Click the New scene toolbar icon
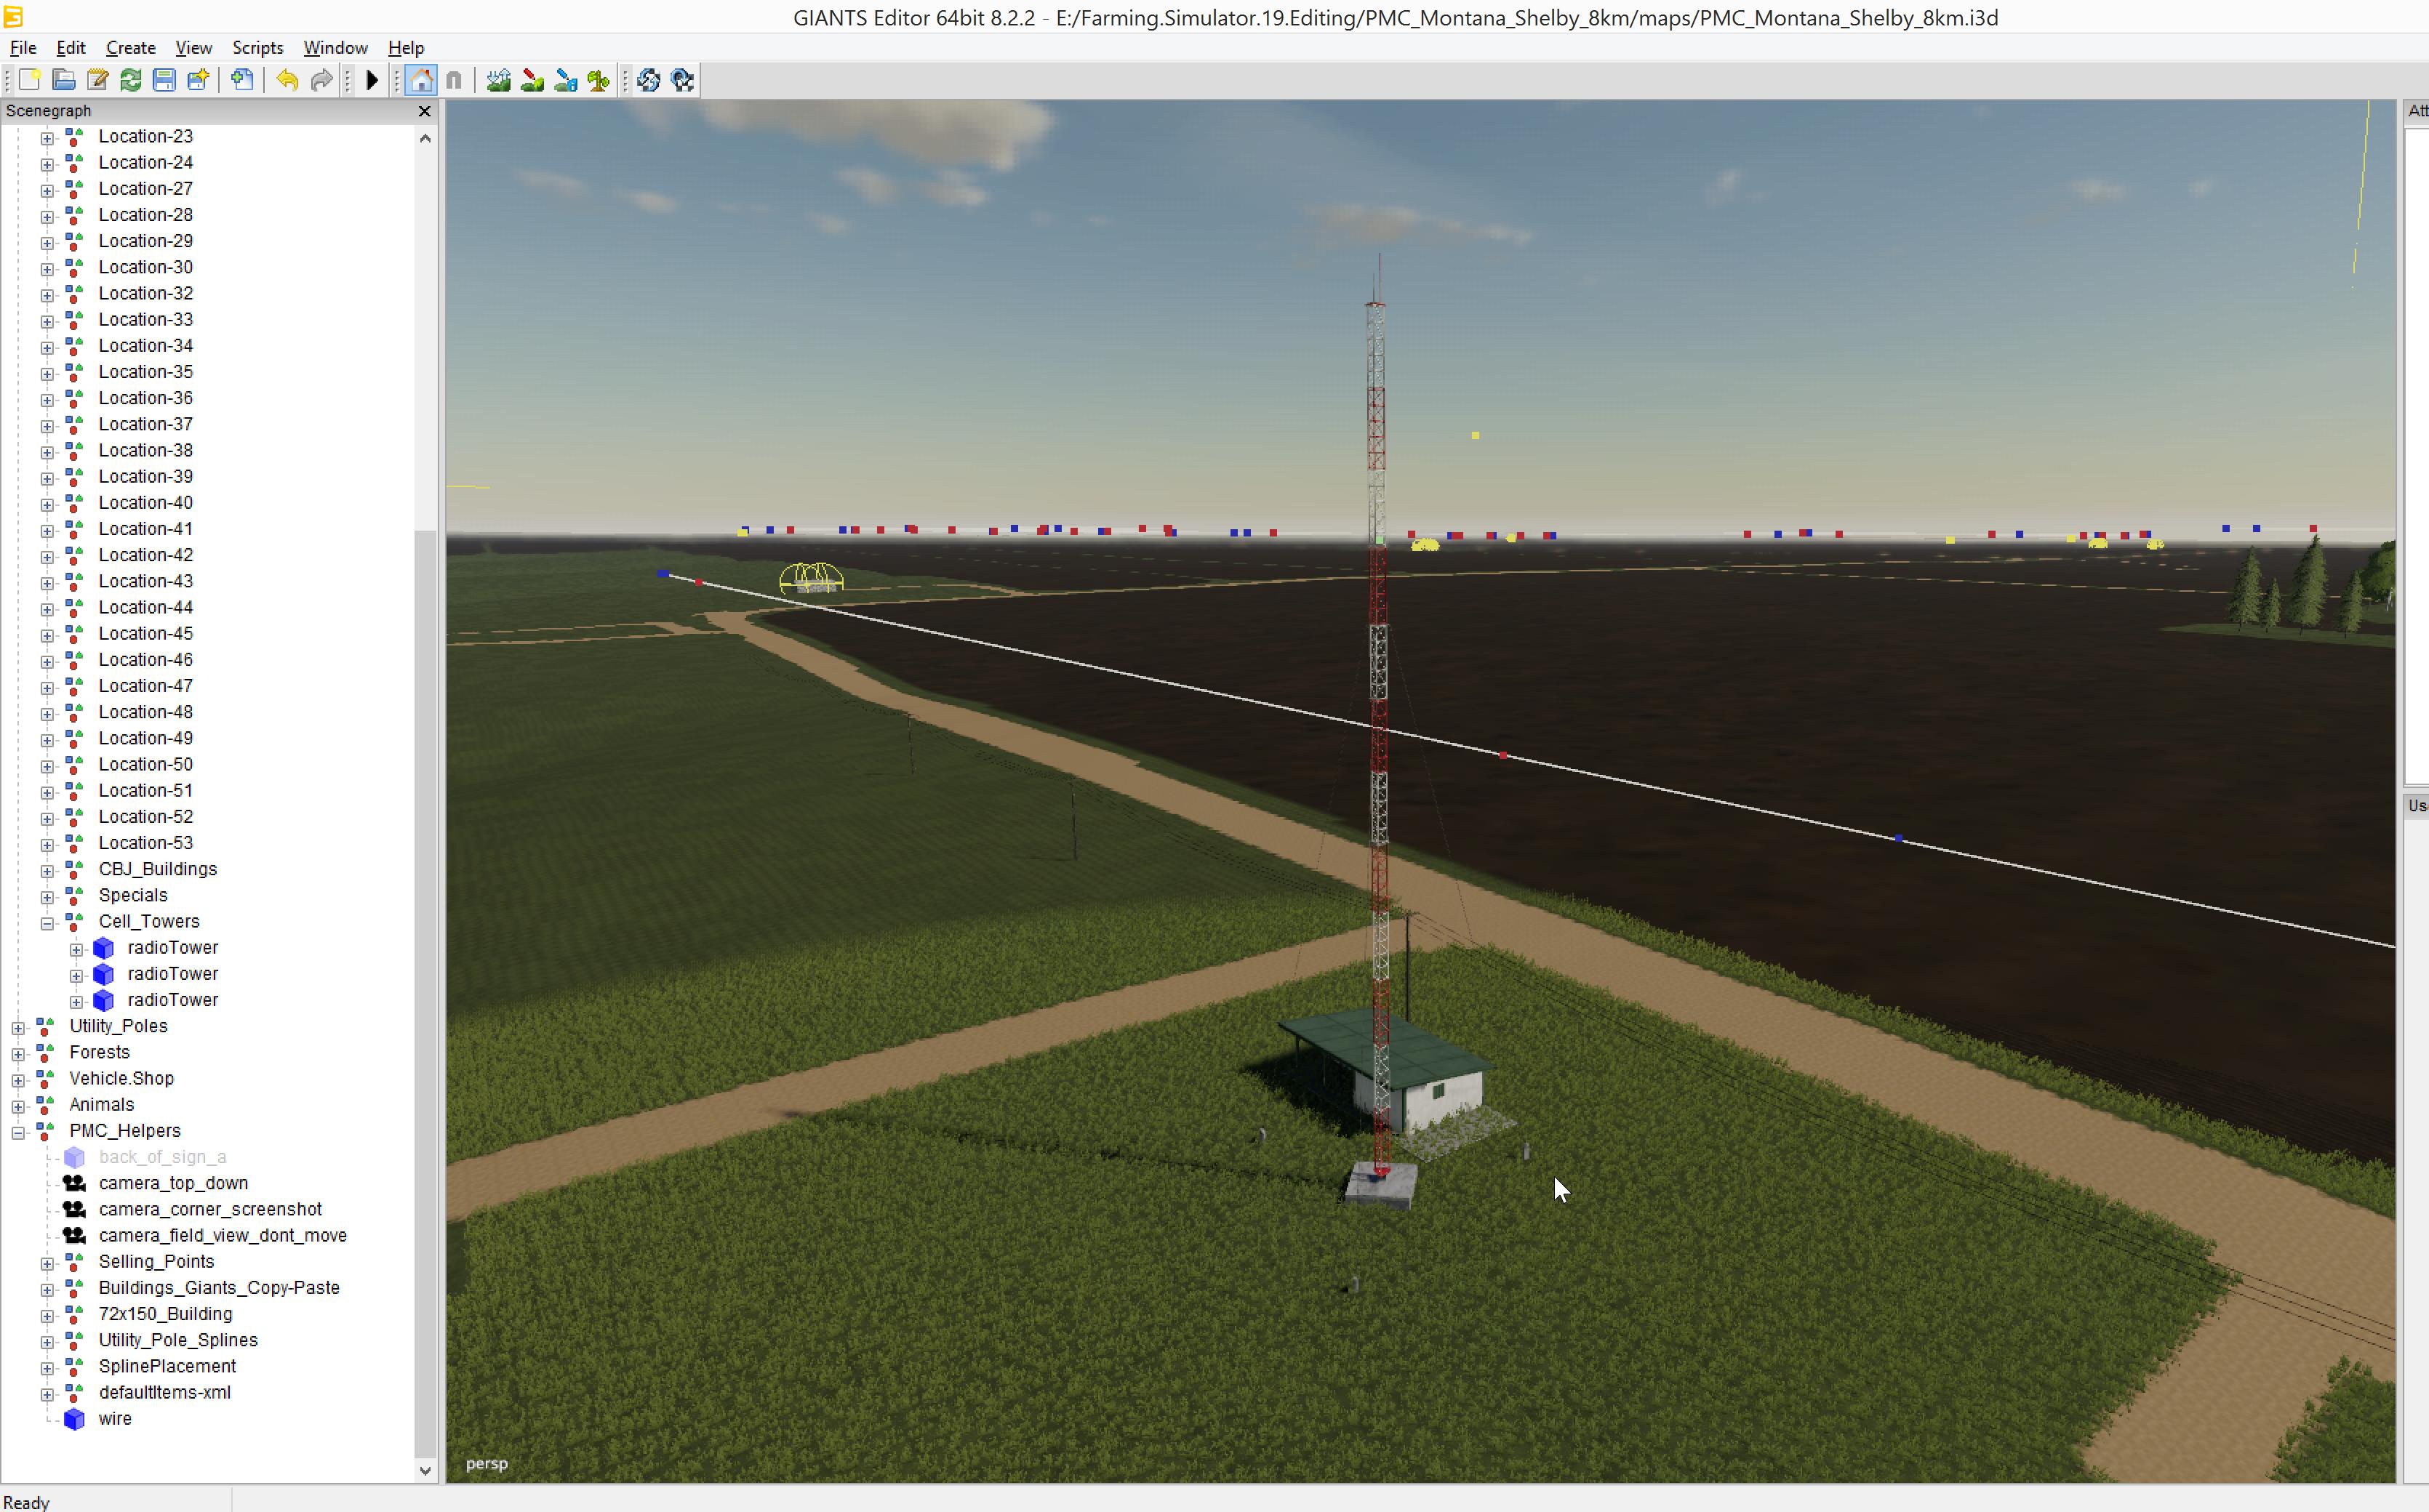The height and width of the screenshot is (1512, 2429). 29,80
